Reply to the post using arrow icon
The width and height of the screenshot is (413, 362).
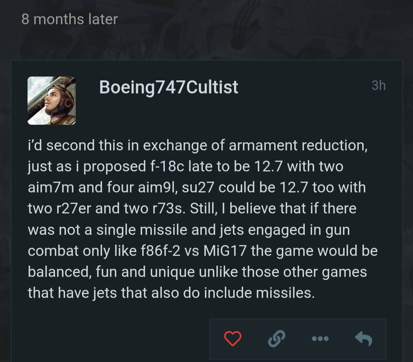tap(364, 338)
